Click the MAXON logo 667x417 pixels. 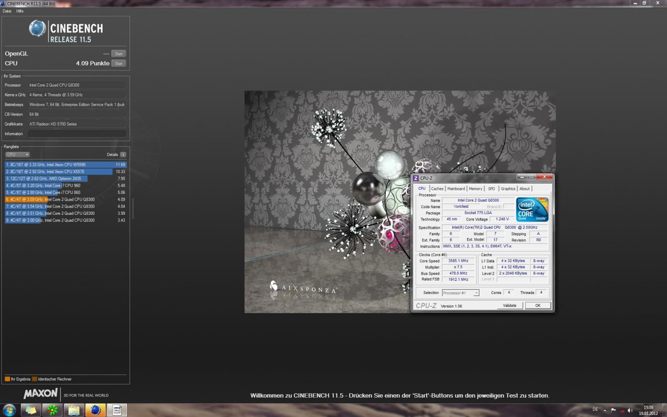point(40,393)
